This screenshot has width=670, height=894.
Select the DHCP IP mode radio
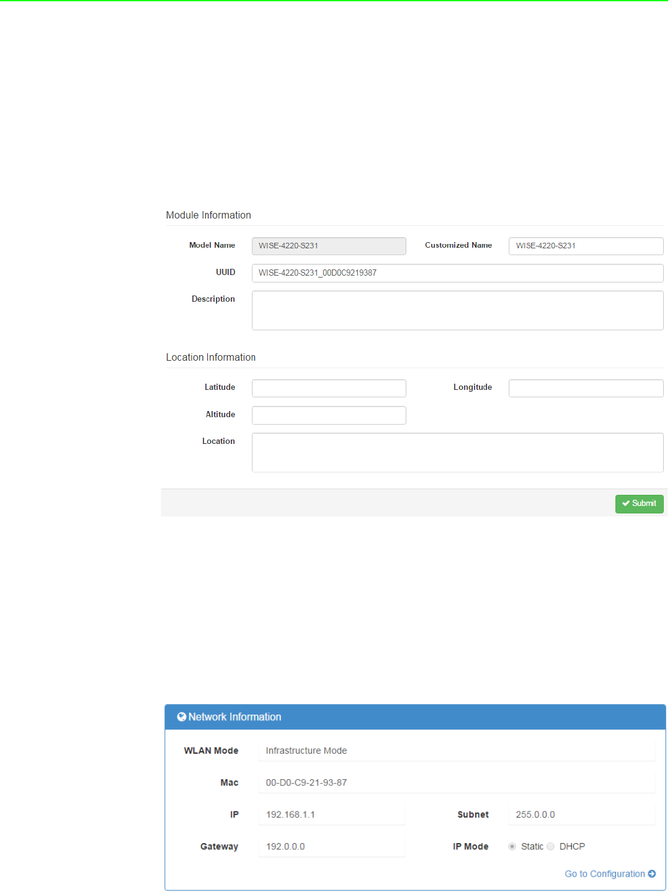[550, 847]
